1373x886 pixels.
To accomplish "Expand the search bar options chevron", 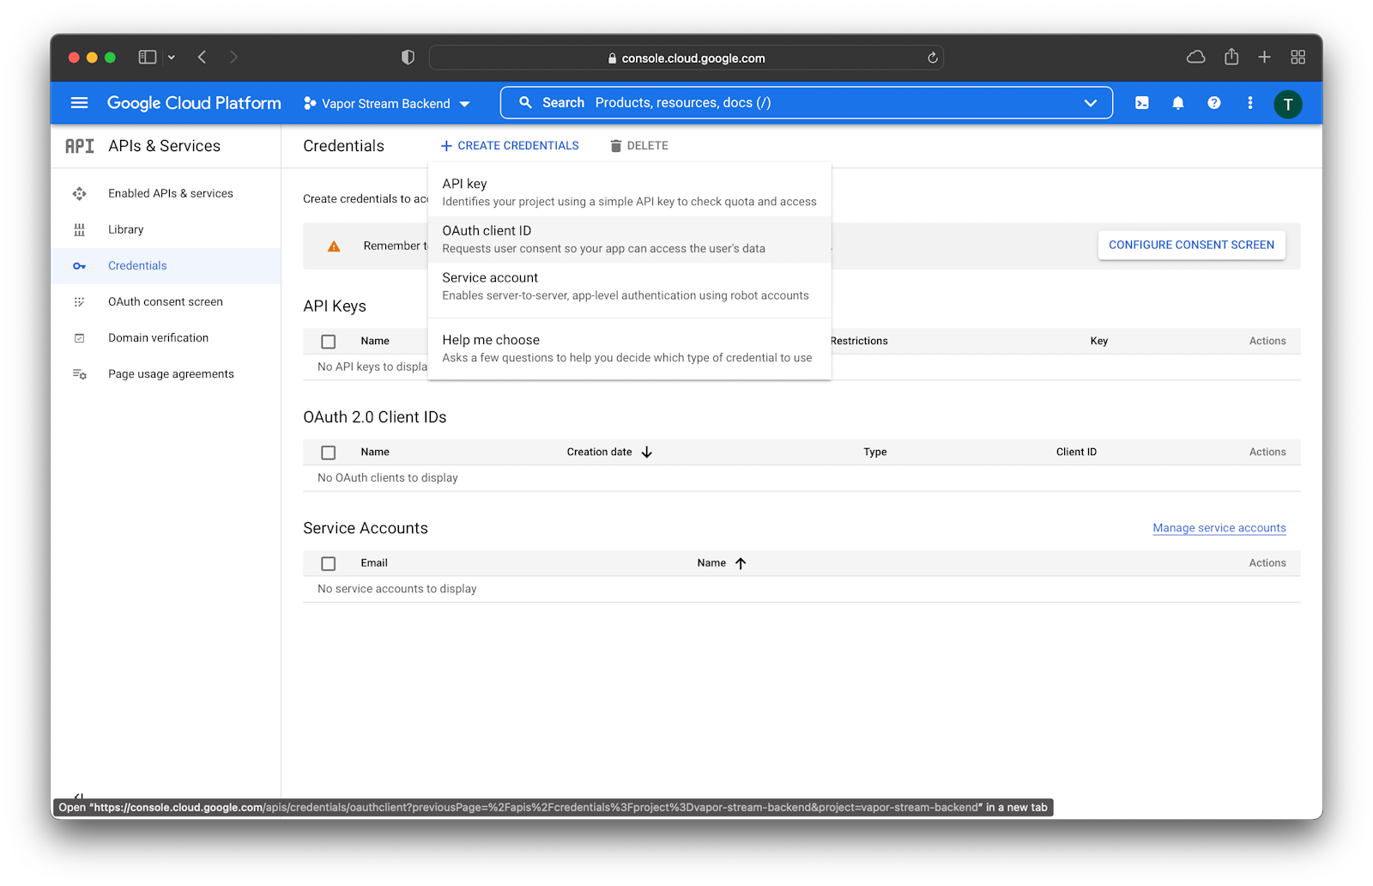I will tap(1091, 102).
